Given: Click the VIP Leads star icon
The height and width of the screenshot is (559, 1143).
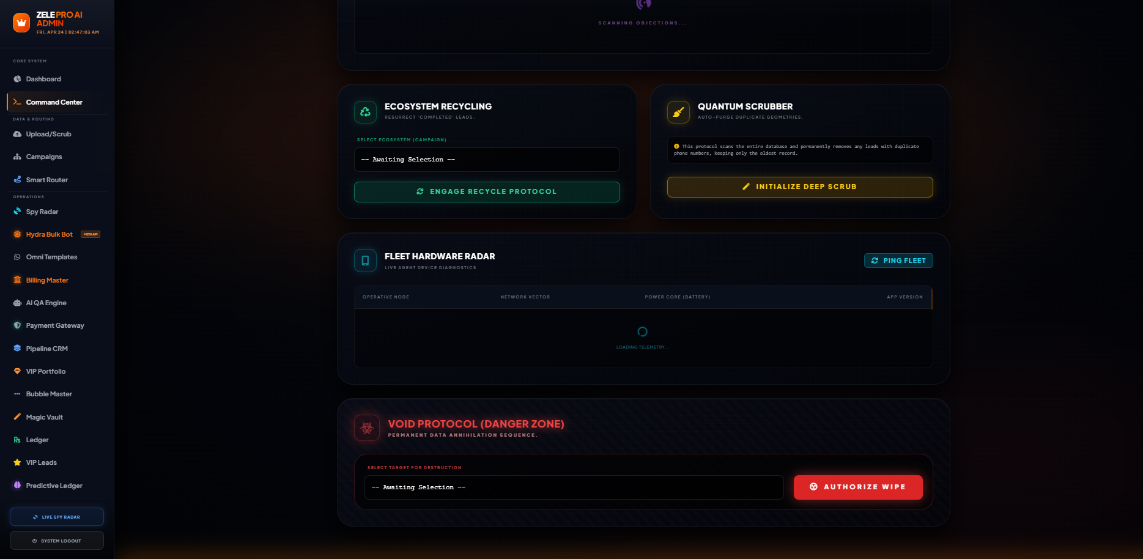Looking at the screenshot, I should (17, 462).
